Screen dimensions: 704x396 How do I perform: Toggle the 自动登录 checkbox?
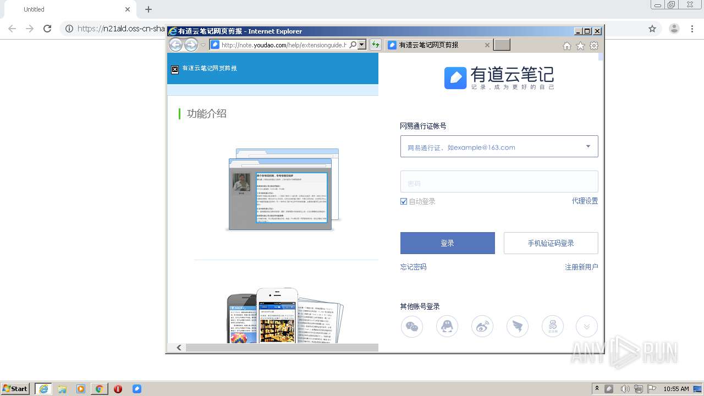(x=404, y=201)
